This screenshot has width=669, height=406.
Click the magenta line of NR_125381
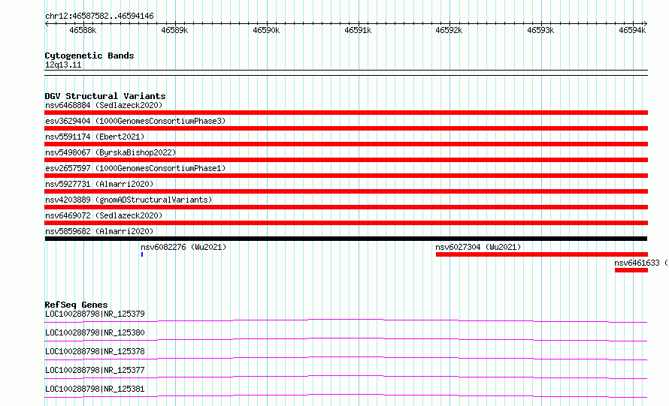tap(346, 395)
